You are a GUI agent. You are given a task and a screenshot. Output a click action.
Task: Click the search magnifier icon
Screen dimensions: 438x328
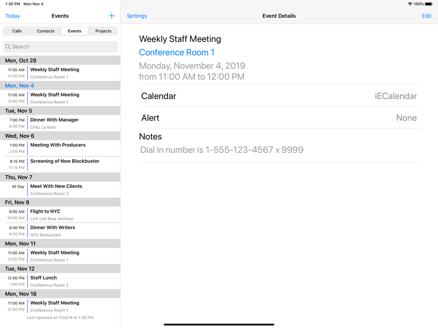click(8, 47)
